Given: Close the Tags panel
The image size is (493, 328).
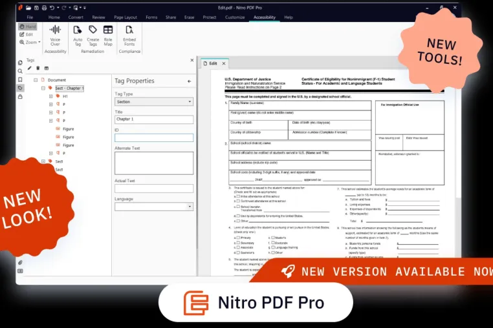Looking at the screenshot, I should pos(192,60).
